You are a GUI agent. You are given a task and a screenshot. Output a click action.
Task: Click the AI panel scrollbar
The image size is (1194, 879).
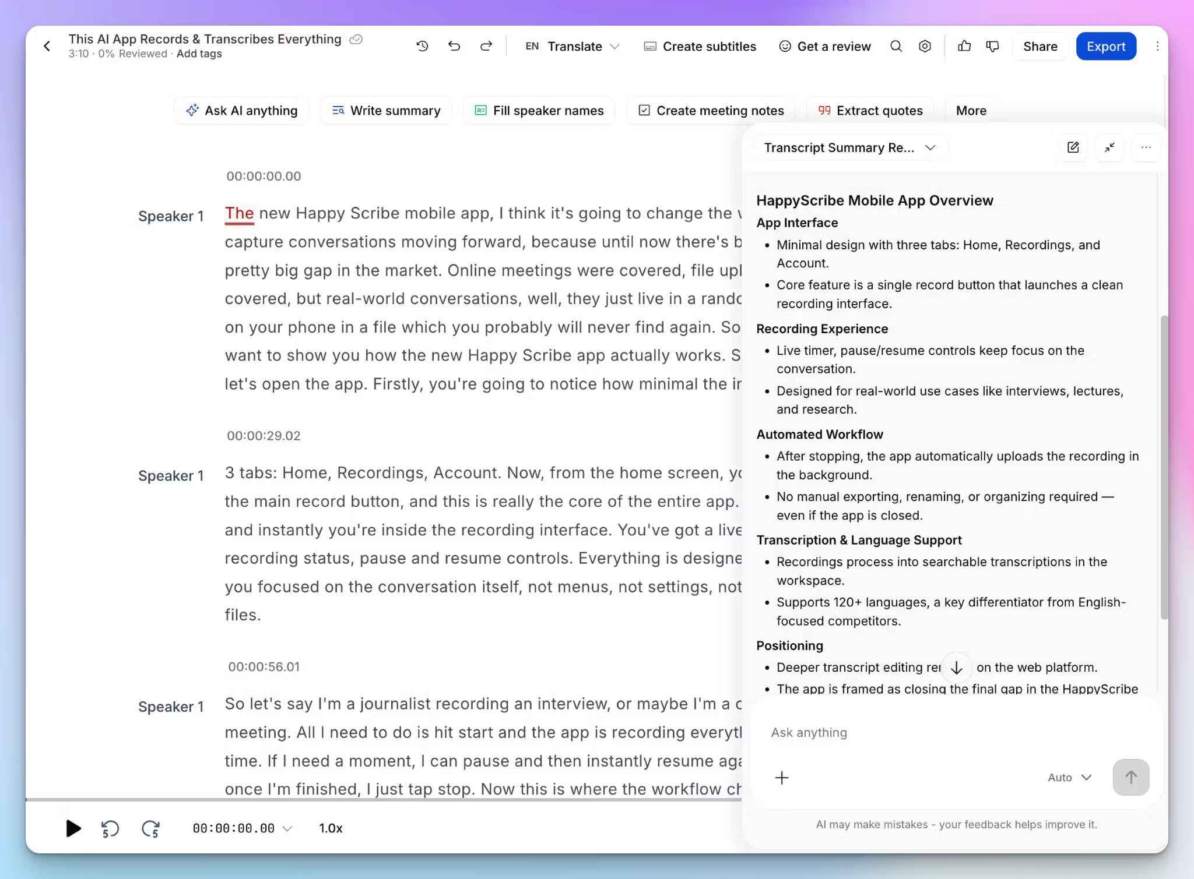point(1164,467)
